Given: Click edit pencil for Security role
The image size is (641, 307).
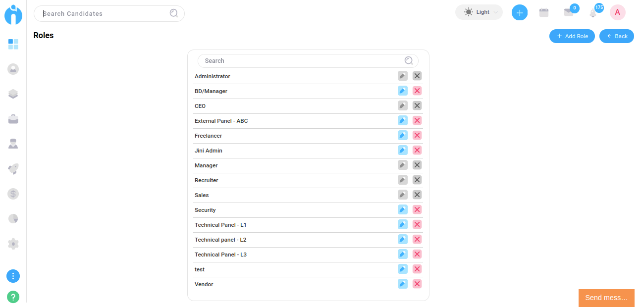Looking at the screenshot, I should [402, 209].
